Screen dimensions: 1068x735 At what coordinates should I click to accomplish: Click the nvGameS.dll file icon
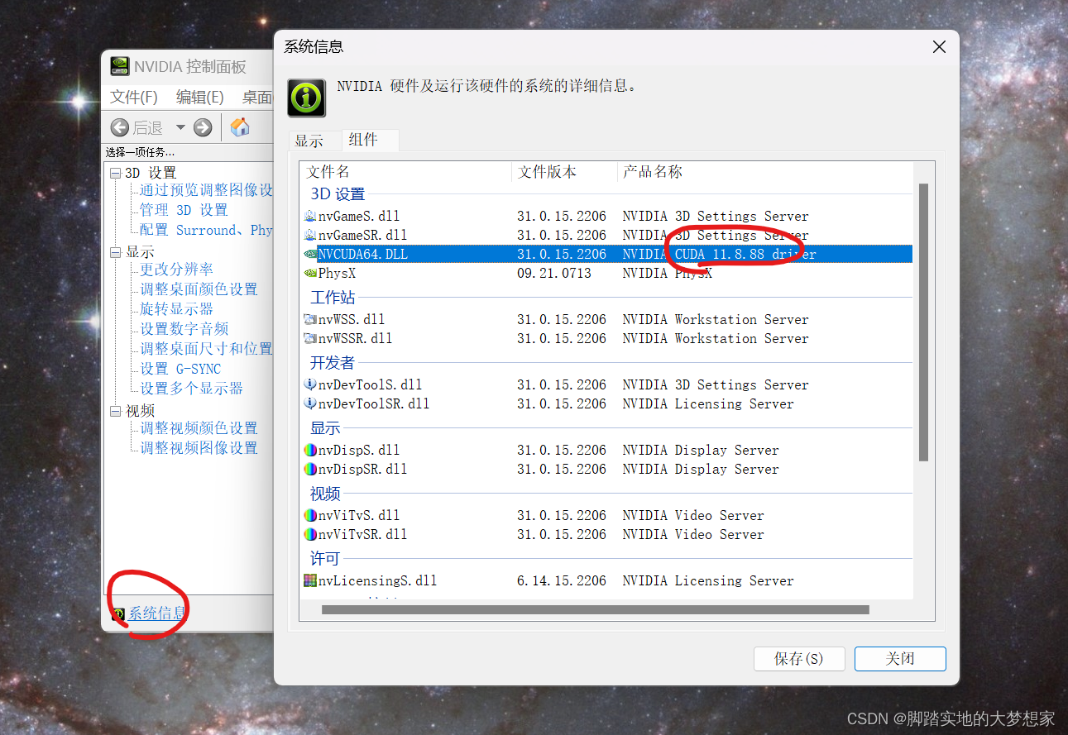click(x=310, y=216)
